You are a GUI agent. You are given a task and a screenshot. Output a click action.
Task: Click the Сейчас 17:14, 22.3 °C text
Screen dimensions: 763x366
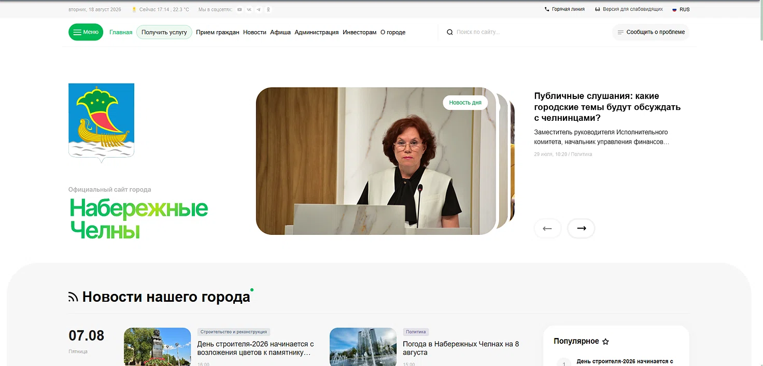pyautogui.click(x=164, y=9)
